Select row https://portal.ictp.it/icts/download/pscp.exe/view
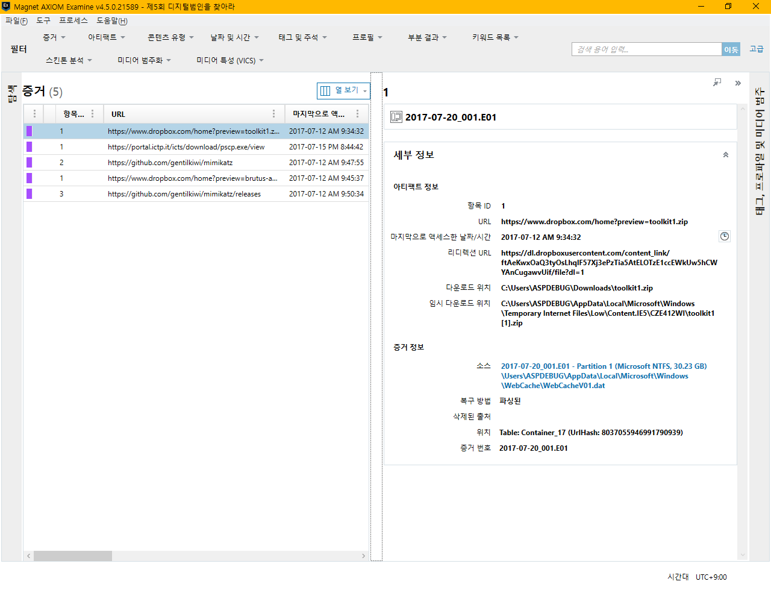Viewport: 771px width, 593px height. coord(196,146)
